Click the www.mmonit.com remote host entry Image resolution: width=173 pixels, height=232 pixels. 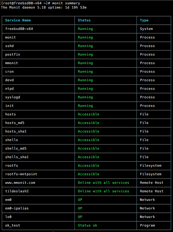coord(20,183)
